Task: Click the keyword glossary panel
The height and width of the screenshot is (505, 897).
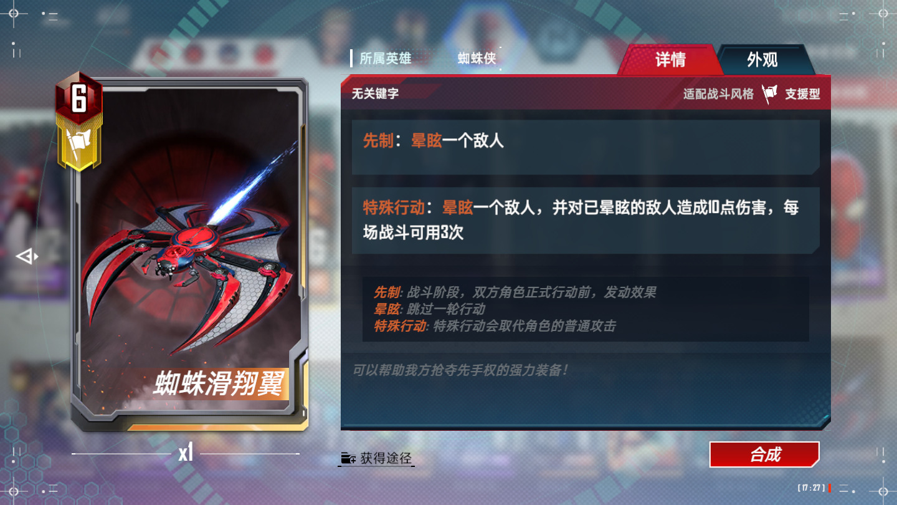Action: (586, 309)
